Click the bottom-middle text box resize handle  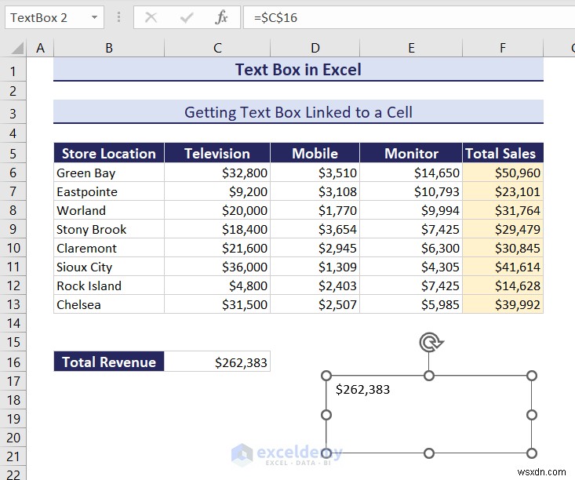[429, 453]
